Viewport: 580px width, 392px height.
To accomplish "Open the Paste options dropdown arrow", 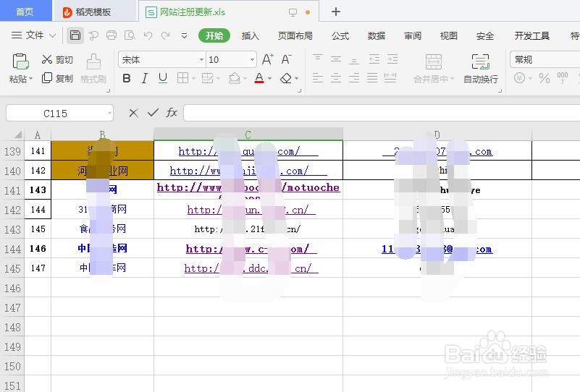I will 30,79.
